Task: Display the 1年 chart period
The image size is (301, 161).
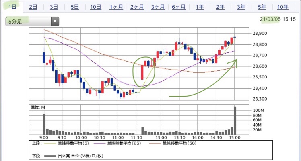Action: (200, 7)
